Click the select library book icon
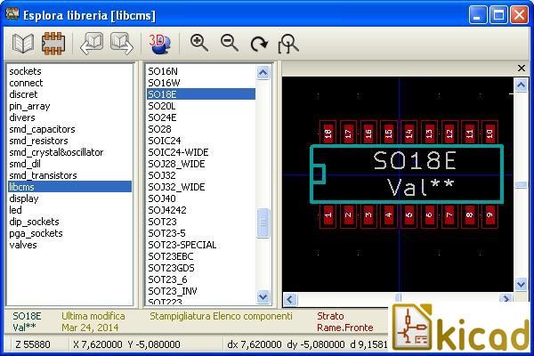Screen dimensions: 534x356 coord(23,43)
